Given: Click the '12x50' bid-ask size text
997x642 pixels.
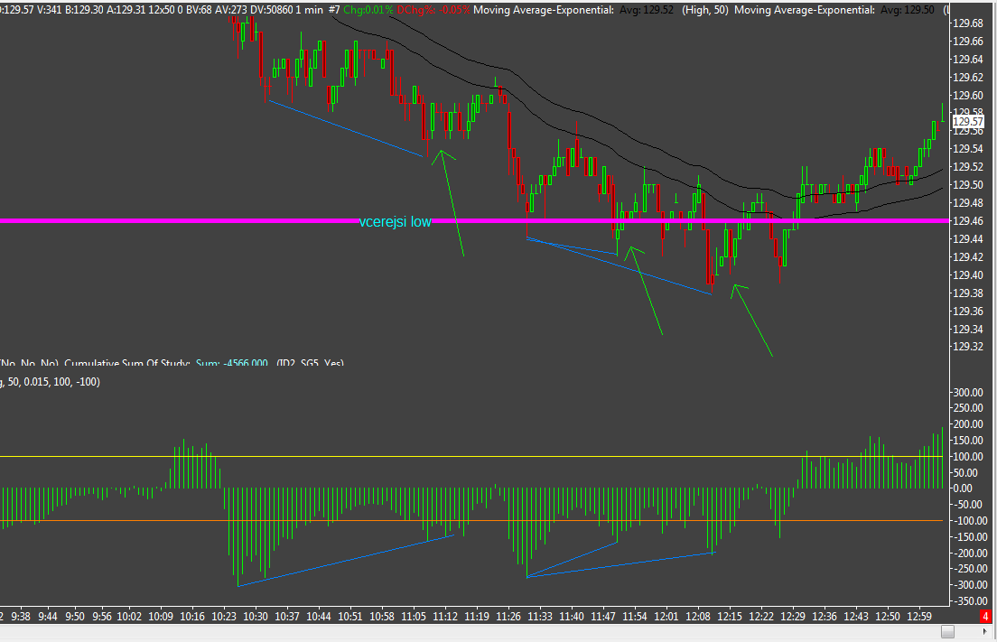Looking at the screenshot, I should [162, 10].
